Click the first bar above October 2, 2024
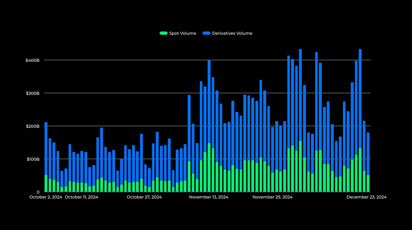412x230 pixels. [x=46, y=157]
